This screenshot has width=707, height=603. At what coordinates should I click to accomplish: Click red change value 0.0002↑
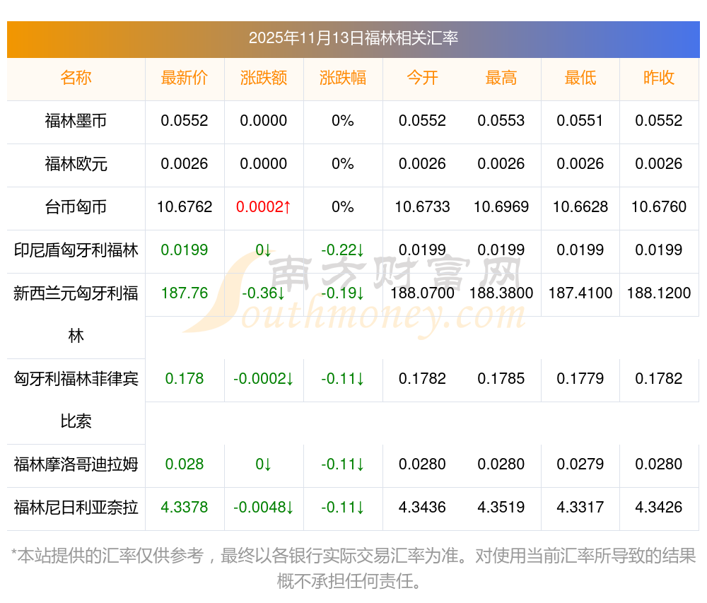click(263, 207)
